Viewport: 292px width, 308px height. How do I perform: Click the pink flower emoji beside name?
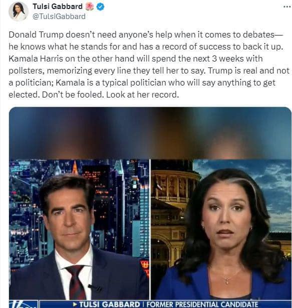[x=90, y=6]
